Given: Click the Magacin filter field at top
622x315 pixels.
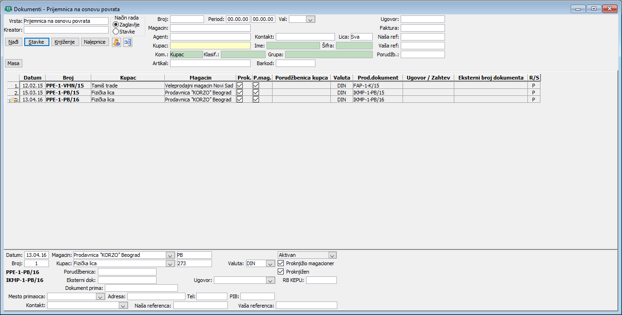Looking at the screenshot, I should (210, 28).
